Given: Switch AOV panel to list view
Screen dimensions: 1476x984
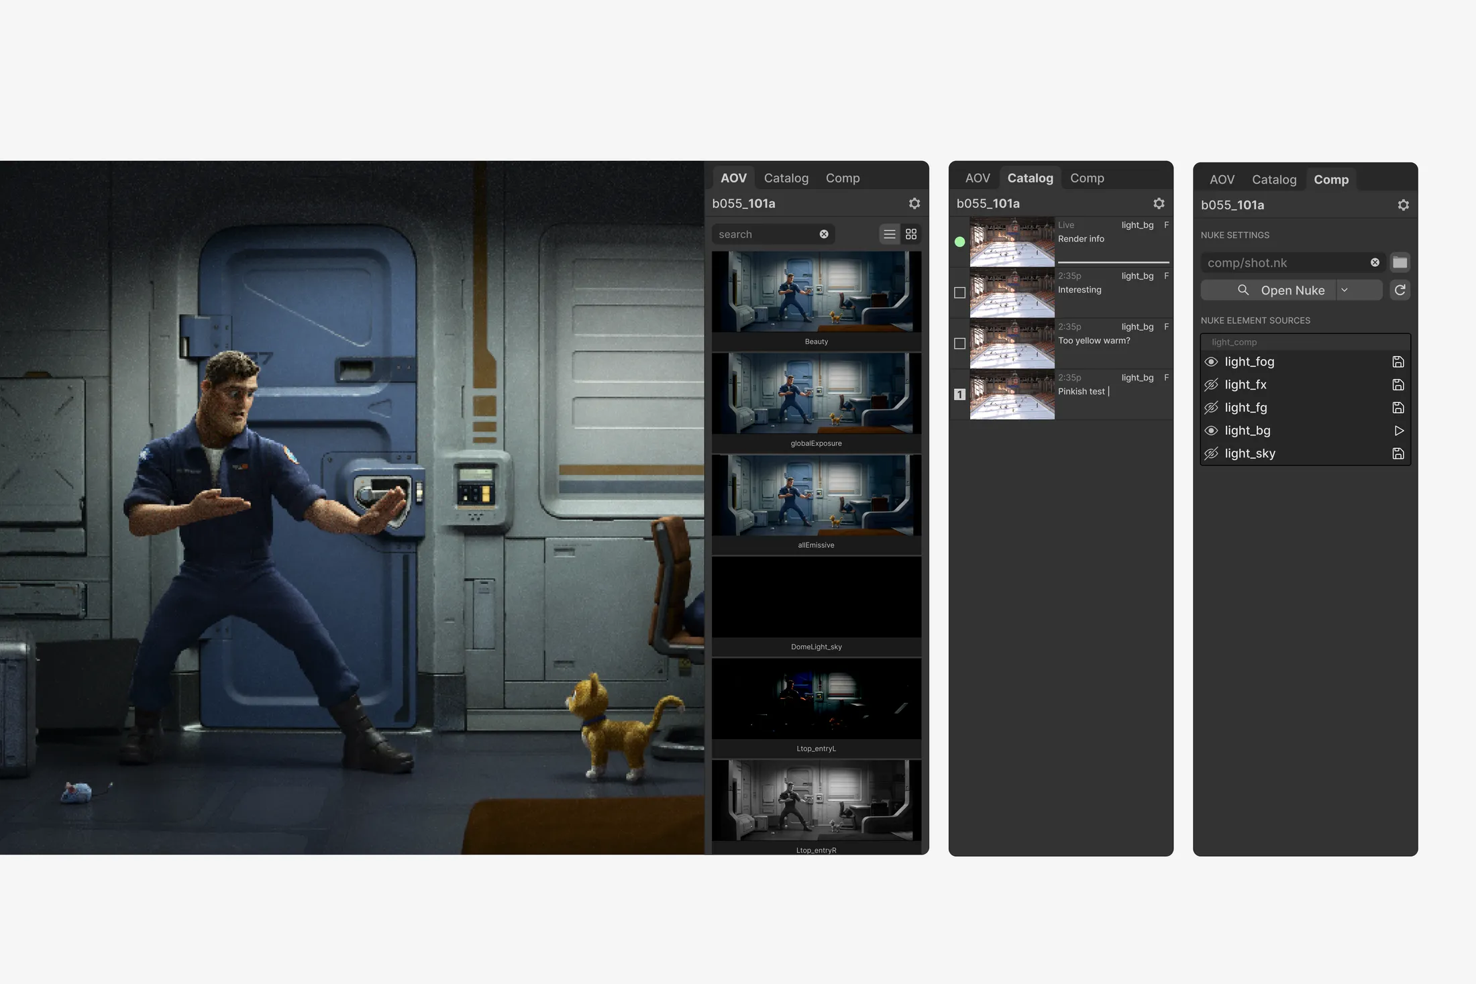Looking at the screenshot, I should 890,234.
